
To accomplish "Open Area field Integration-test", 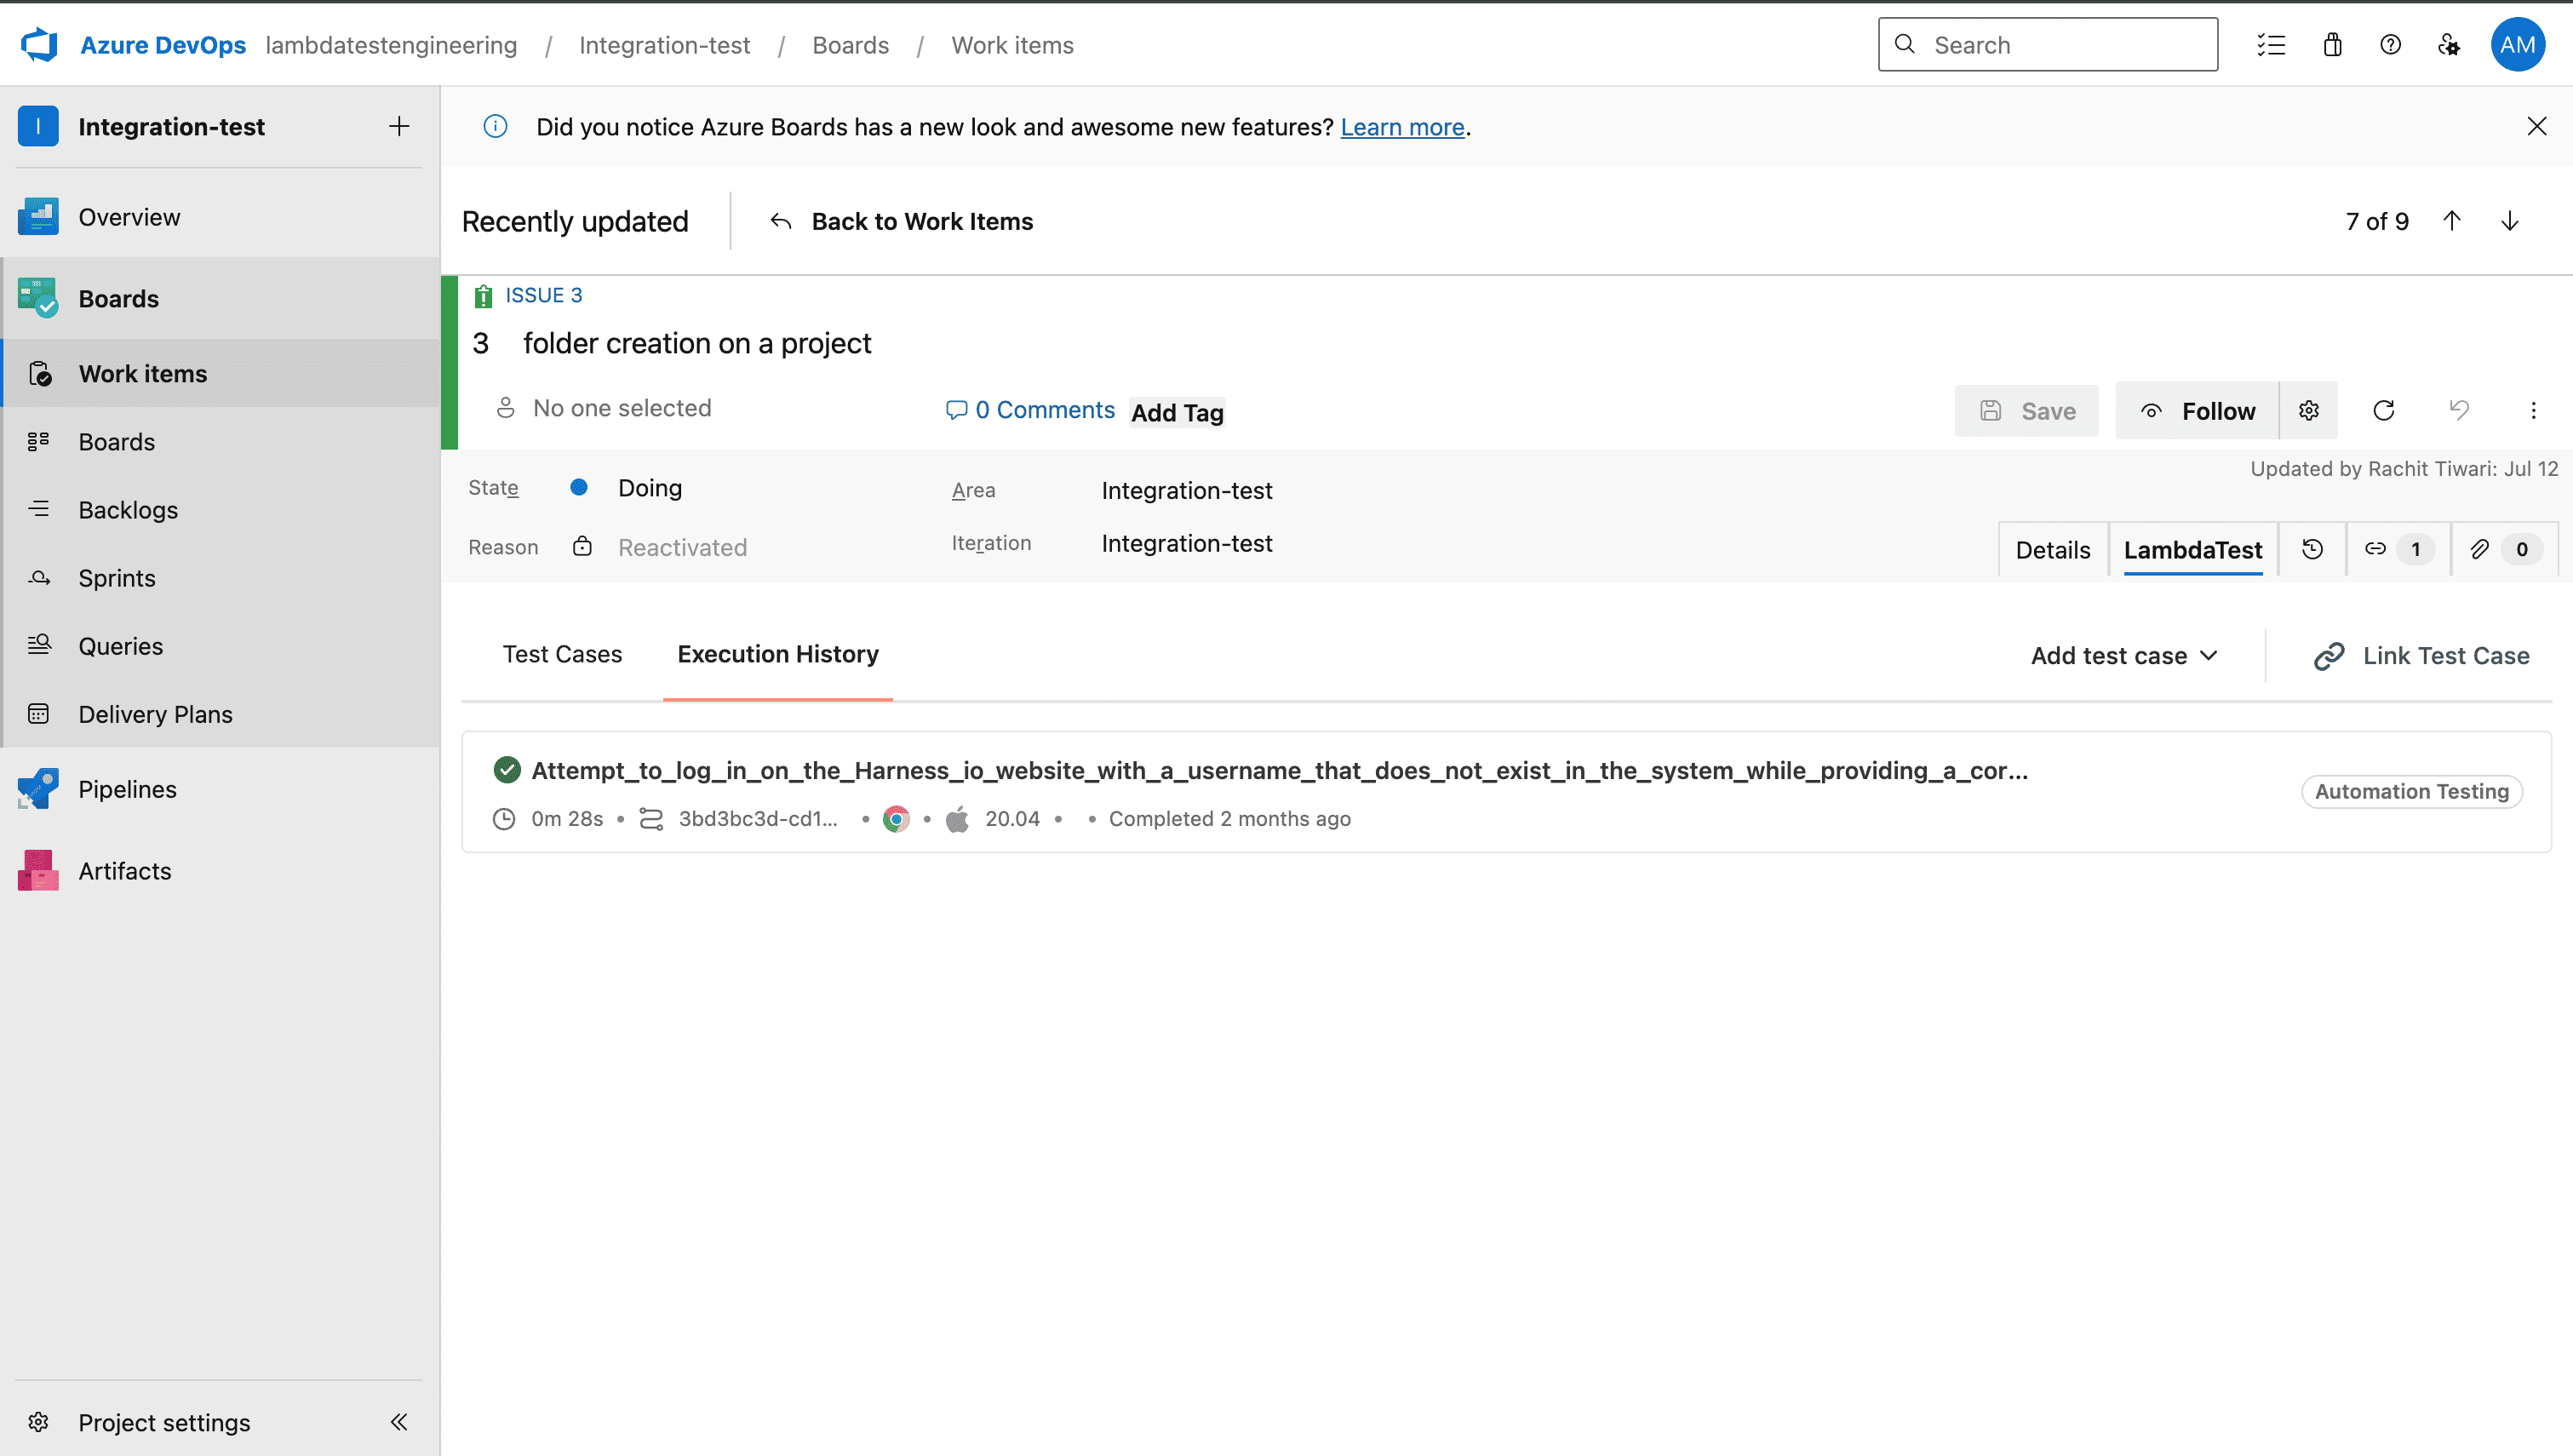I will tap(1187, 490).
